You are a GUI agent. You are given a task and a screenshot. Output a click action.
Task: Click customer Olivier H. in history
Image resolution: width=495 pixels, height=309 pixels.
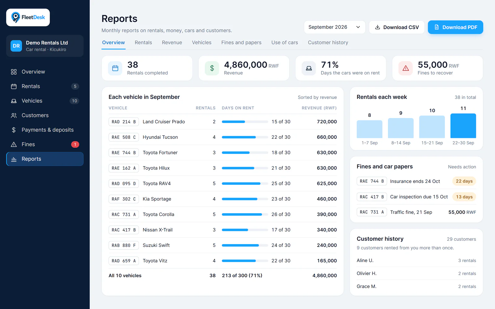[x=367, y=273]
